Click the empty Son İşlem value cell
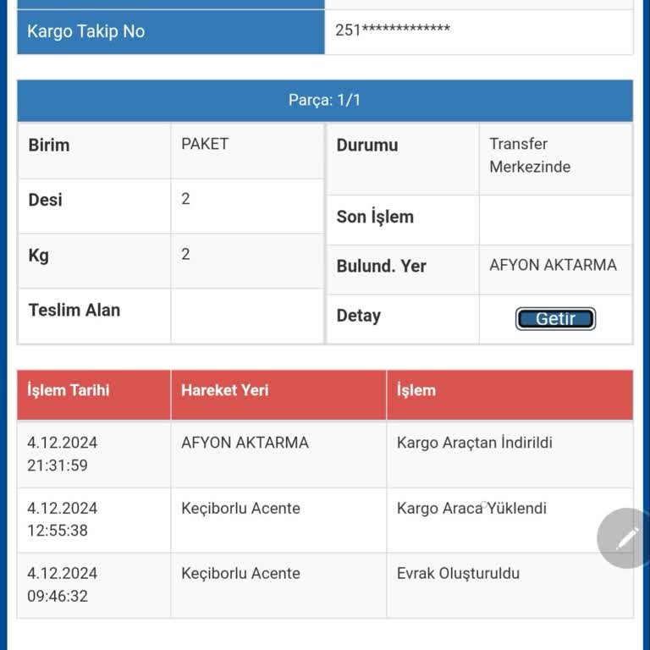This screenshot has width=650, height=650. pyautogui.click(x=555, y=220)
